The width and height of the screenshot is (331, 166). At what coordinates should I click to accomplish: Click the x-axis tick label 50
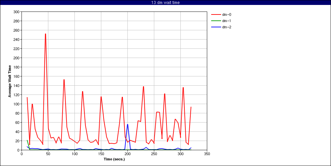pos(48,153)
